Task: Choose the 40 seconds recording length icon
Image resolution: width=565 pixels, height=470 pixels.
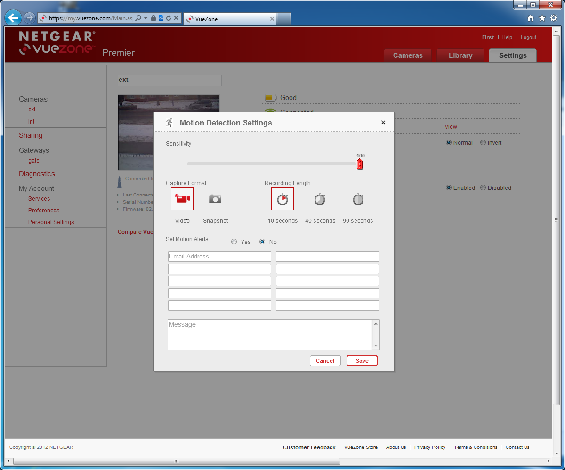Action: click(320, 199)
